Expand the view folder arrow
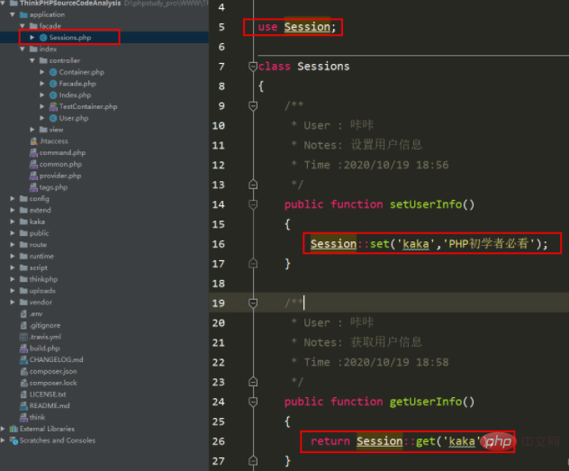Image resolution: width=569 pixels, height=471 pixels. click(32, 129)
